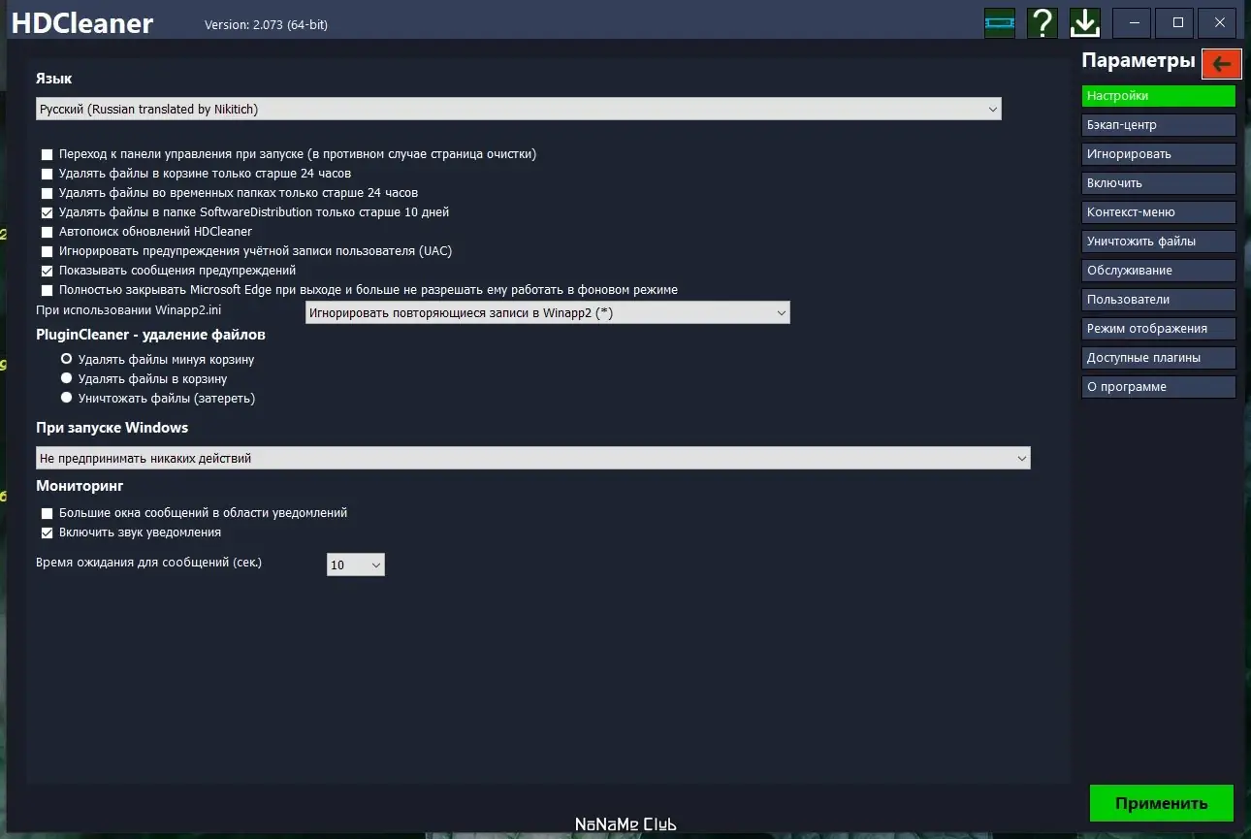Click the green memory chip icon in title bar
Viewport: 1251px width, 839px height.
coord(999,22)
